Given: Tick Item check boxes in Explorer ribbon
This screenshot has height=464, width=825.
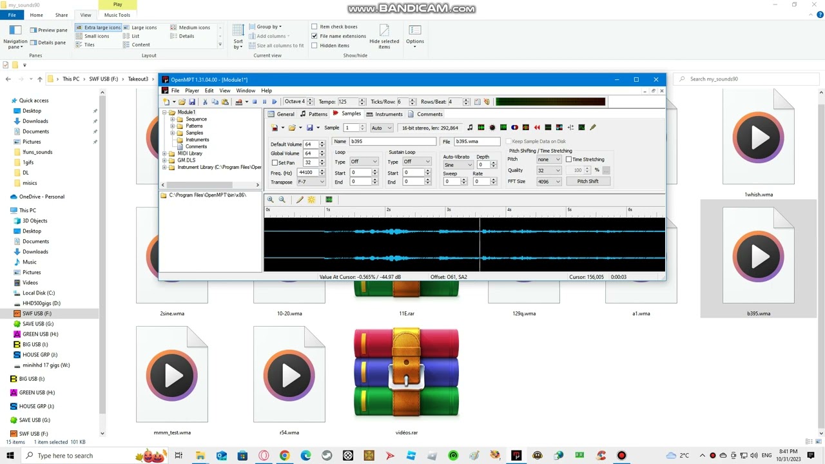Looking at the screenshot, I should coord(315,27).
